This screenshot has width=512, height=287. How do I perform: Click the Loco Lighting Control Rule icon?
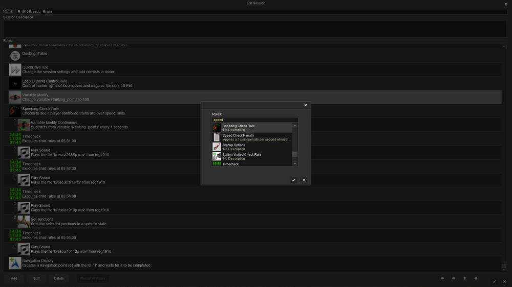point(15,83)
